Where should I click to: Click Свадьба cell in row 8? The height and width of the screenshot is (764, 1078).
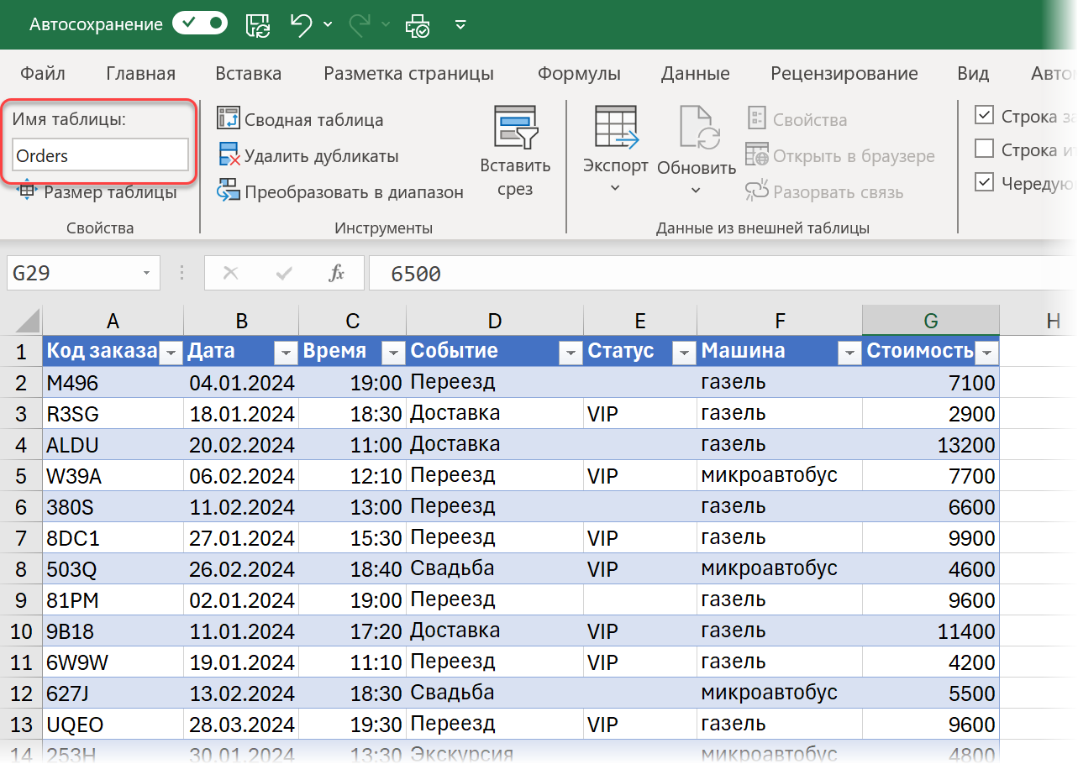[x=494, y=569]
